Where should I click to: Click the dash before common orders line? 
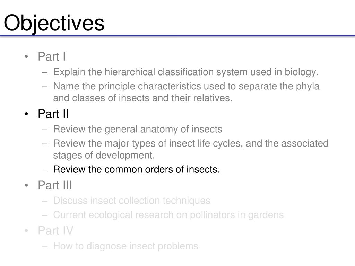[x=45, y=170]
